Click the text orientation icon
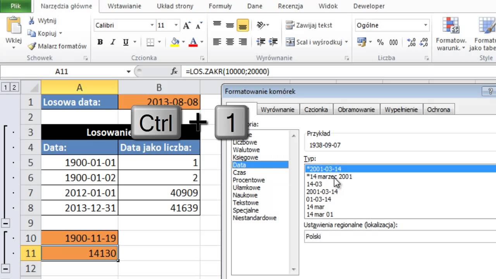 261,25
